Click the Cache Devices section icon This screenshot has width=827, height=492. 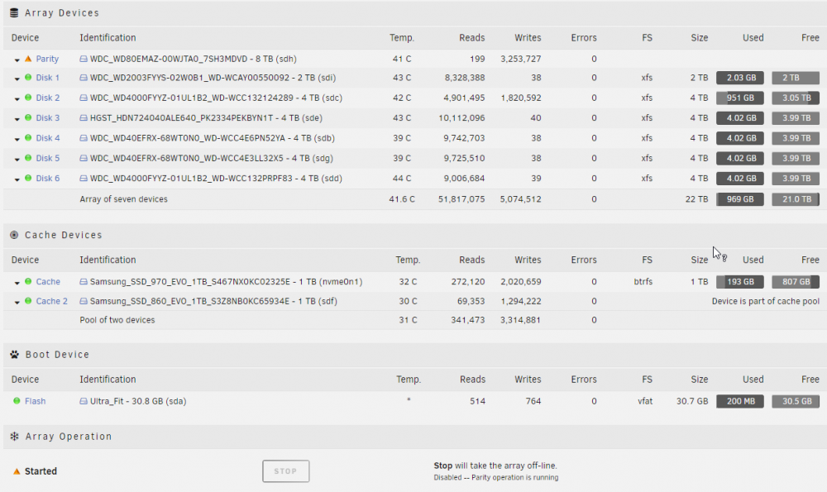point(14,235)
